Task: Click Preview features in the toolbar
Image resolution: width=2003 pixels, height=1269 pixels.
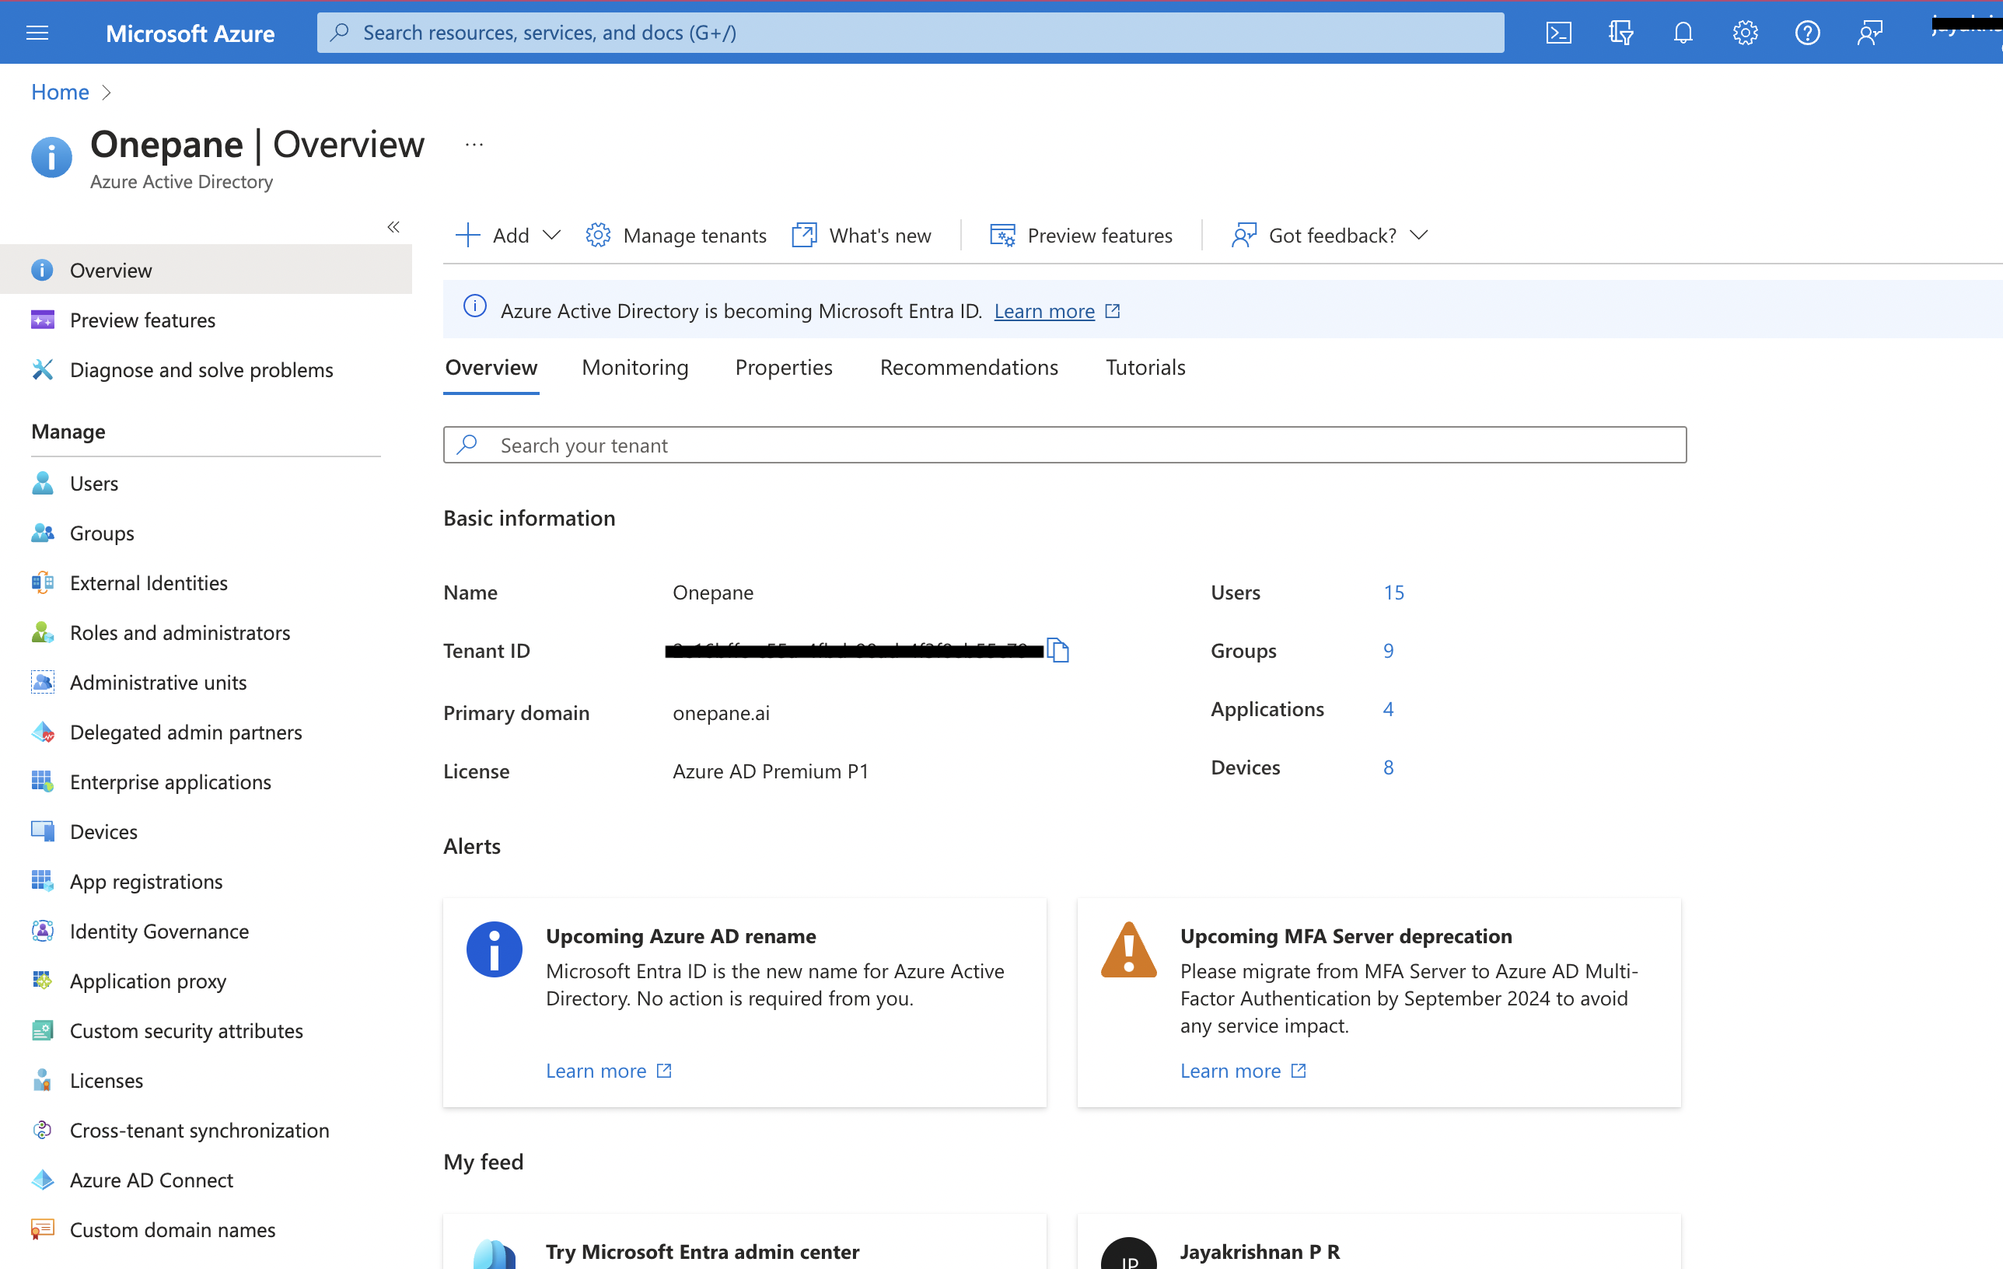Action: 1082,236
